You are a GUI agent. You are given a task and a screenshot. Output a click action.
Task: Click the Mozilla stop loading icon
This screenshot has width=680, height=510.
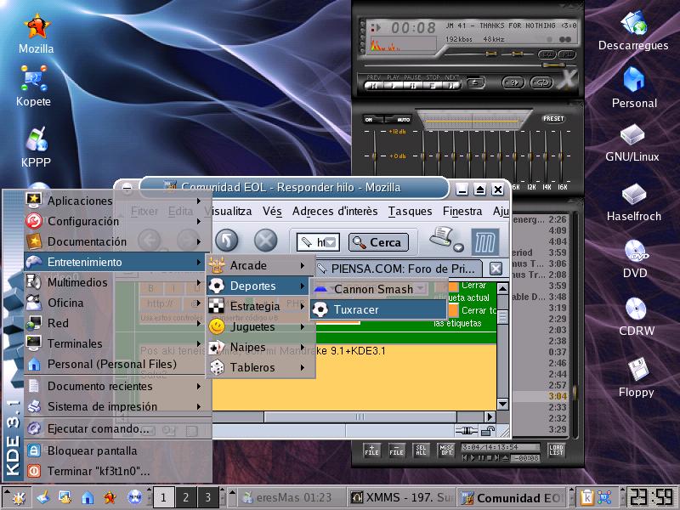(266, 241)
